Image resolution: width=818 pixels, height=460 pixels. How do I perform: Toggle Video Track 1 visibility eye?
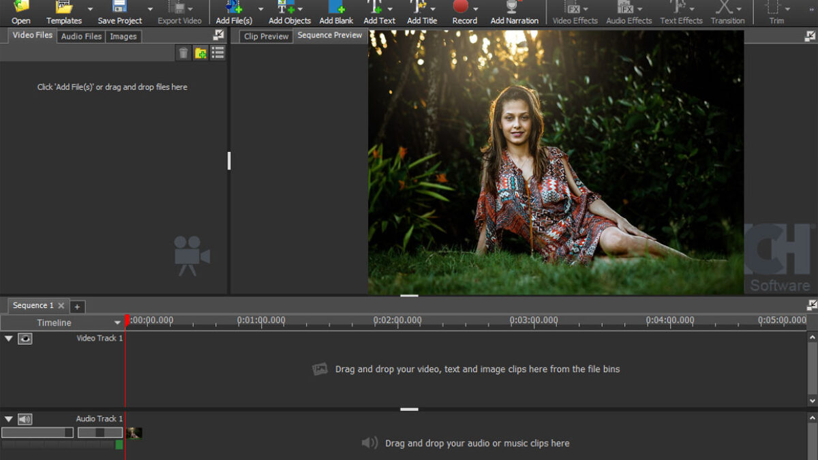25,339
